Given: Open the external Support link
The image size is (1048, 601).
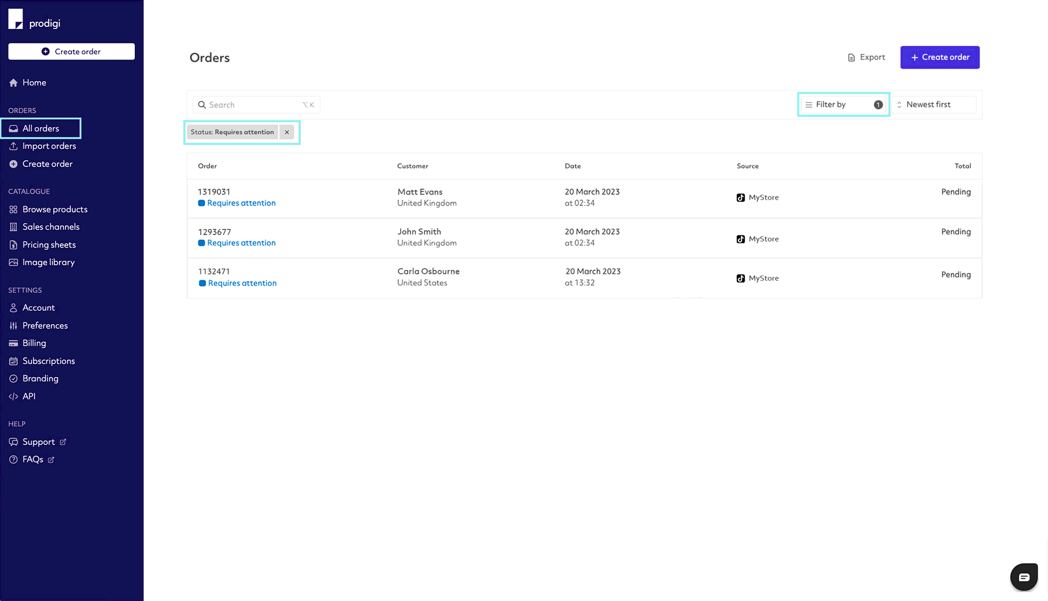Looking at the screenshot, I should coord(38,442).
